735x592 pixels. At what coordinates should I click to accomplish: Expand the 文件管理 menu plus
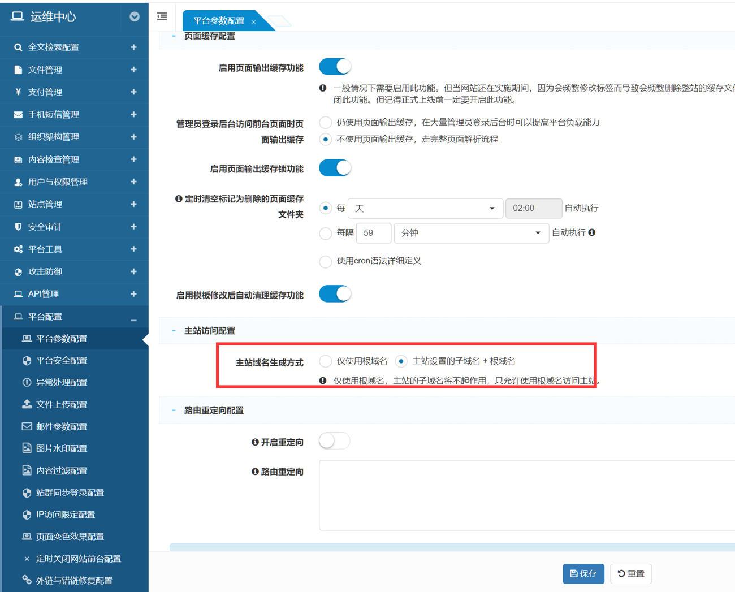pyautogui.click(x=133, y=70)
